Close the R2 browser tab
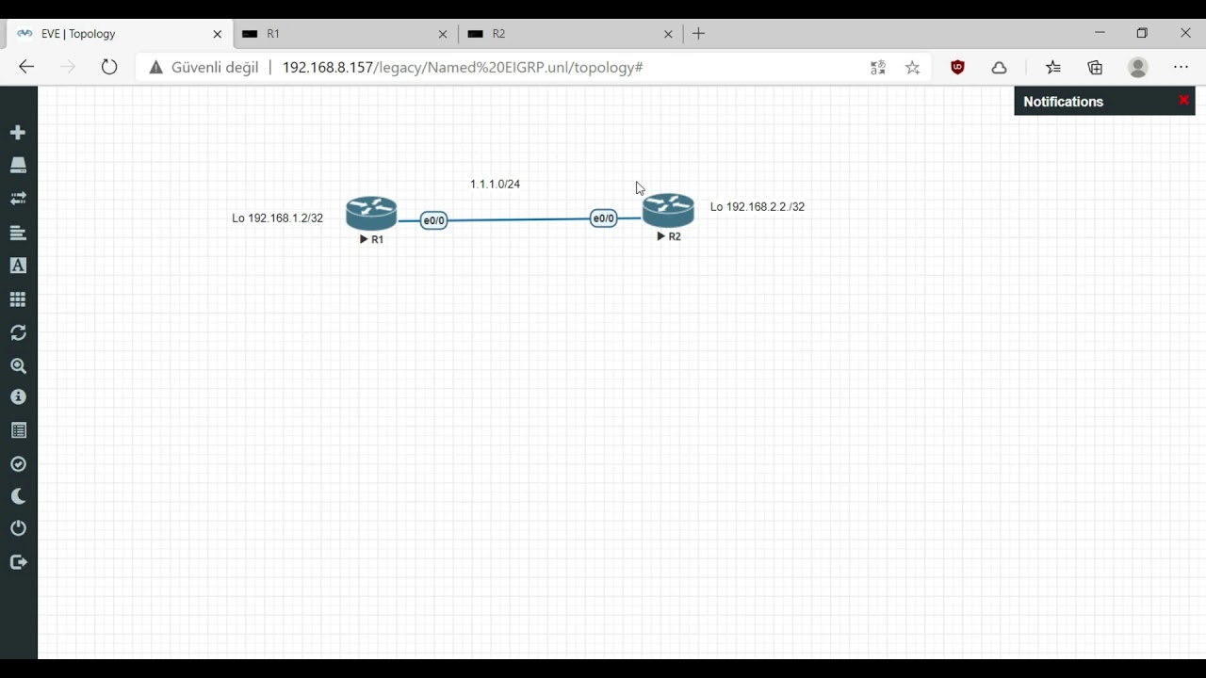The width and height of the screenshot is (1206, 678). [x=668, y=34]
